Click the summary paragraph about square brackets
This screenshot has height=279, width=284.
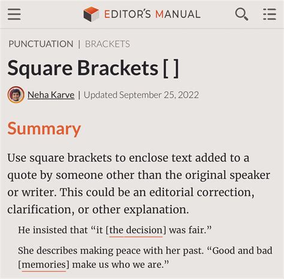[x=139, y=184]
